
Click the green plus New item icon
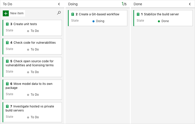[x=6, y=13]
